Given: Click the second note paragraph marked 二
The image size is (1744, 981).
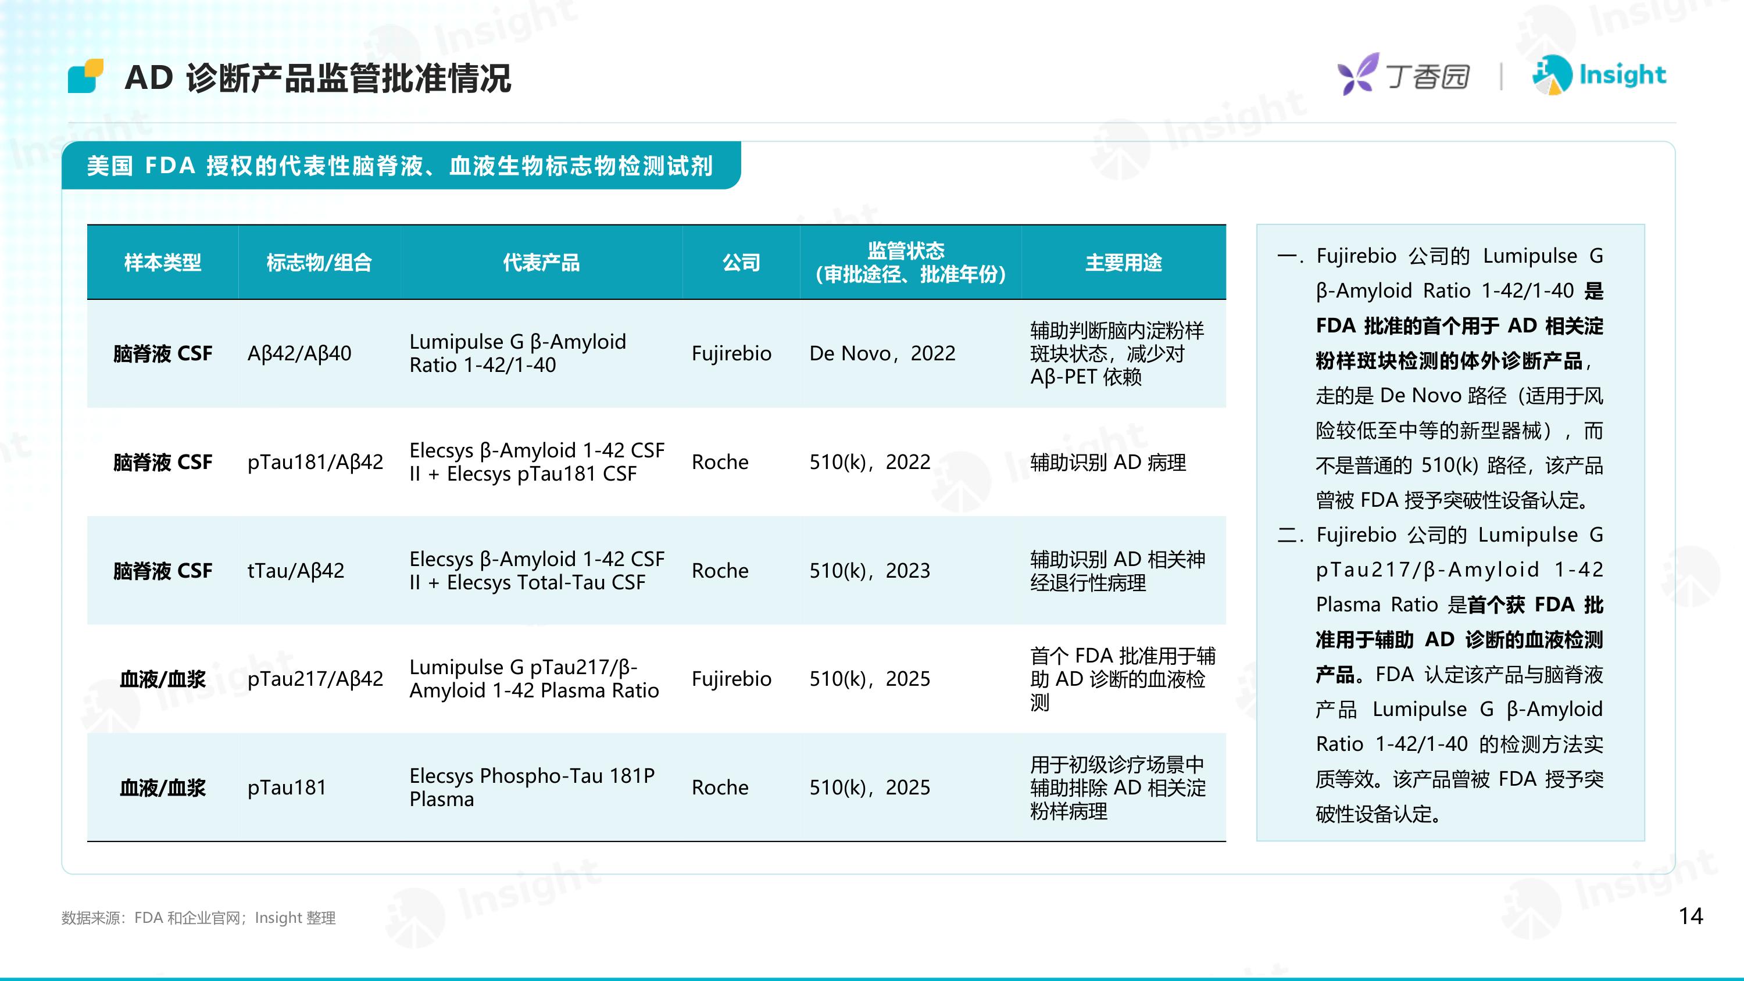Looking at the screenshot, I should click(1440, 674).
